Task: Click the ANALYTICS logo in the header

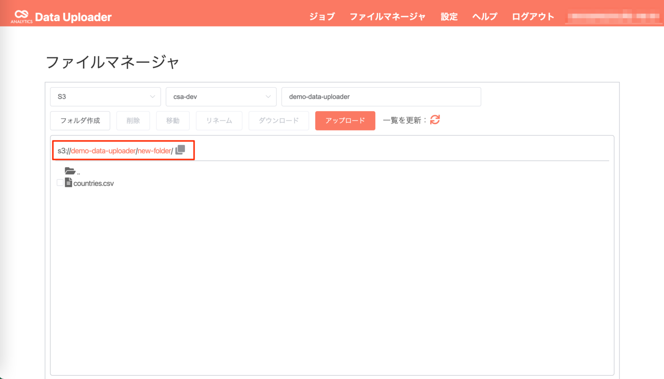Action: [x=21, y=20]
